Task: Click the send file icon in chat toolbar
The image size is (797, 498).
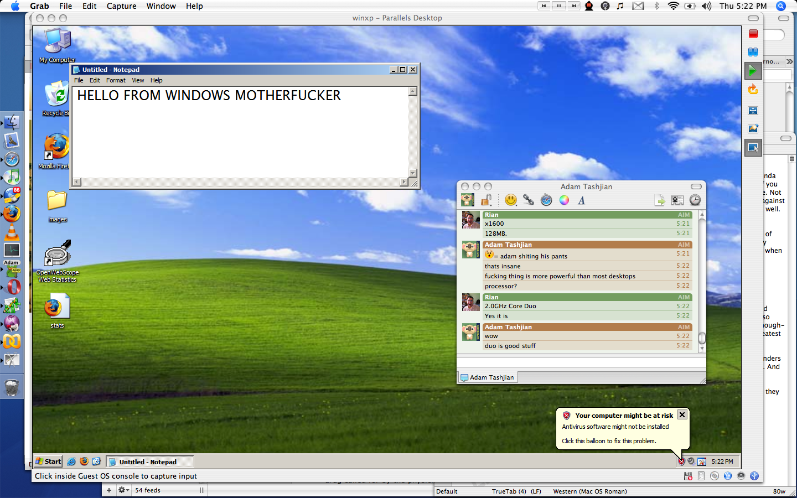Action: pos(660,200)
